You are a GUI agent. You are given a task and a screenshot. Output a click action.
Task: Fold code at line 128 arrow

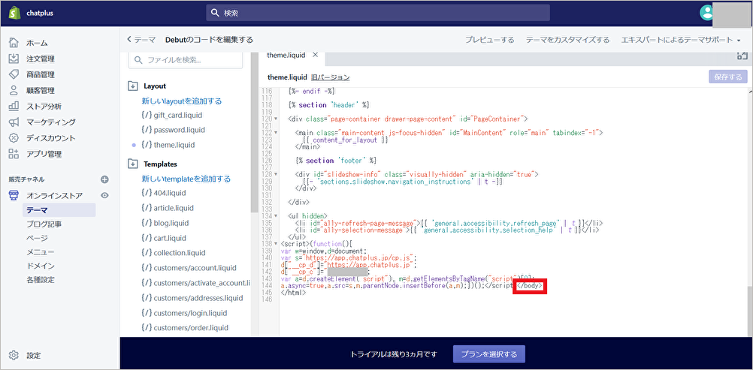(x=276, y=174)
